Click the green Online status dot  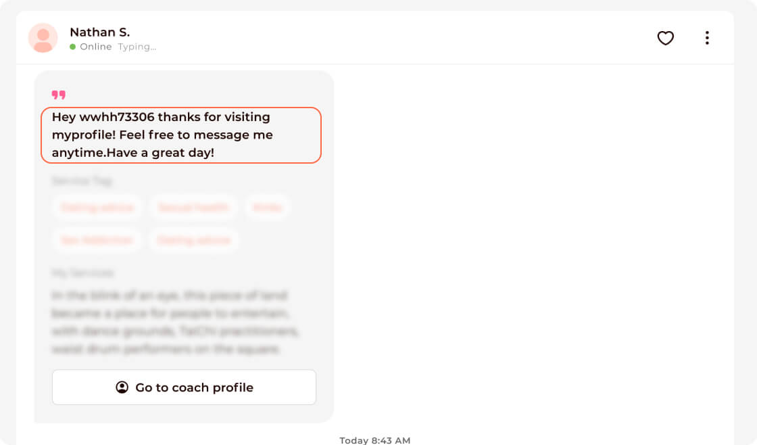point(73,47)
